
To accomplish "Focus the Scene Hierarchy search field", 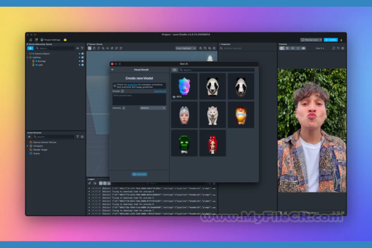I will tap(55, 48).
